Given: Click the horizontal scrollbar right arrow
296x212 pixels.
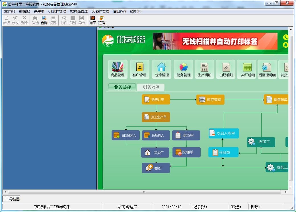Looking at the screenshot, I should click(x=286, y=192).
